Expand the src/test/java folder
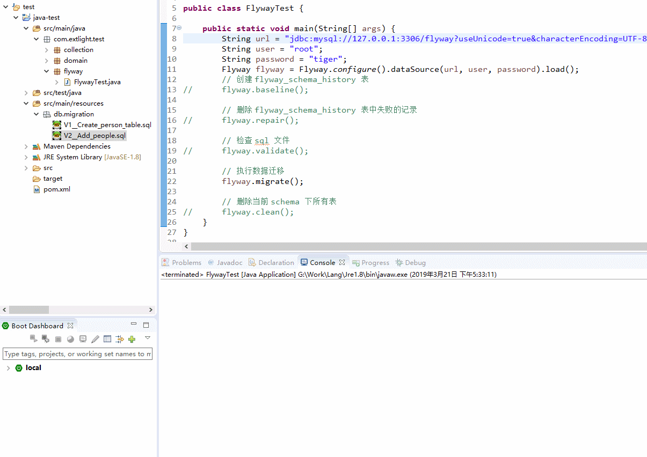The height and width of the screenshot is (457, 647). (x=26, y=92)
